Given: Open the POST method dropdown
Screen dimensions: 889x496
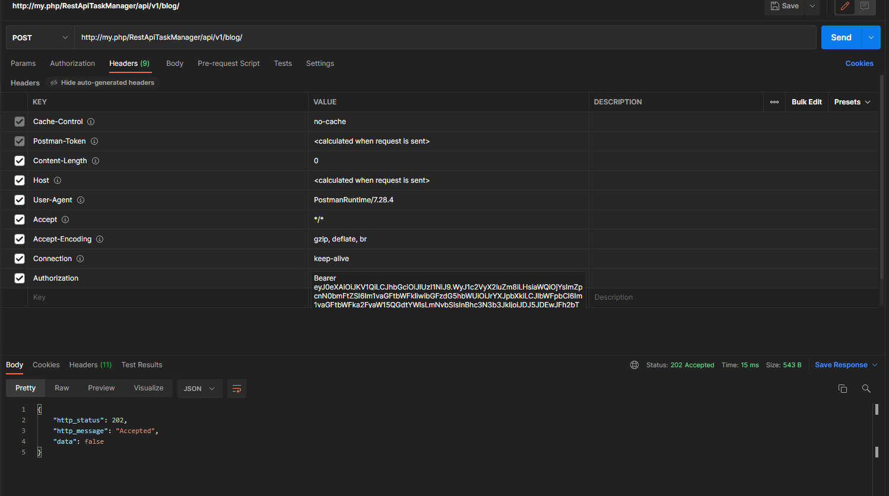Looking at the screenshot, I should coord(40,37).
